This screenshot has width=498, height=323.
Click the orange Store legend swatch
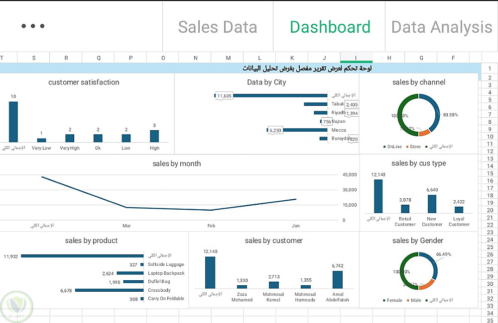point(408,147)
